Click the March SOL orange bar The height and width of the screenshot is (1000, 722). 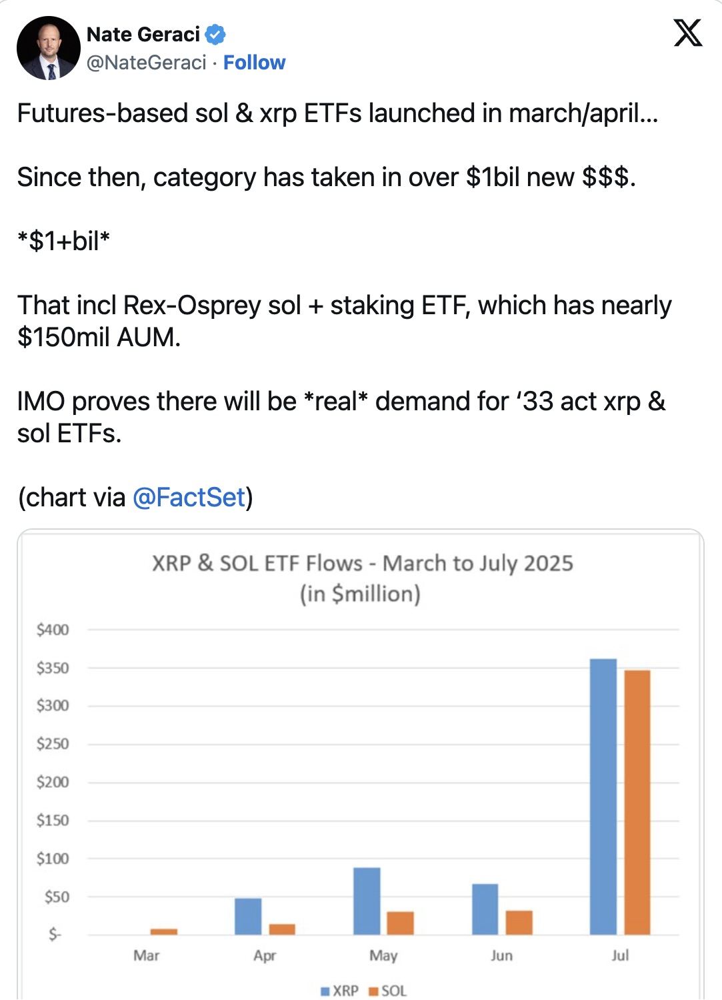[x=164, y=931]
